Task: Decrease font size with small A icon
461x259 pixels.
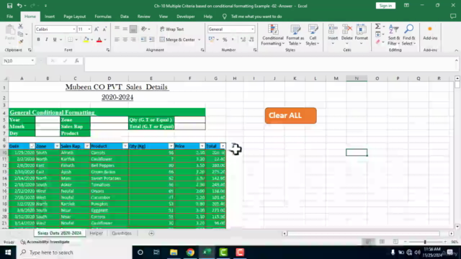Action: point(104,29)
